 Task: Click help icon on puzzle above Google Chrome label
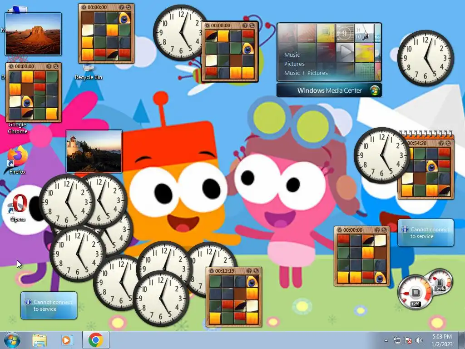click(x=49, y=66)
